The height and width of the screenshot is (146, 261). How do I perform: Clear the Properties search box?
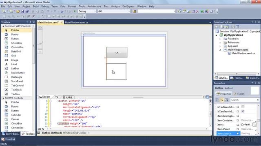click(258, 100)
